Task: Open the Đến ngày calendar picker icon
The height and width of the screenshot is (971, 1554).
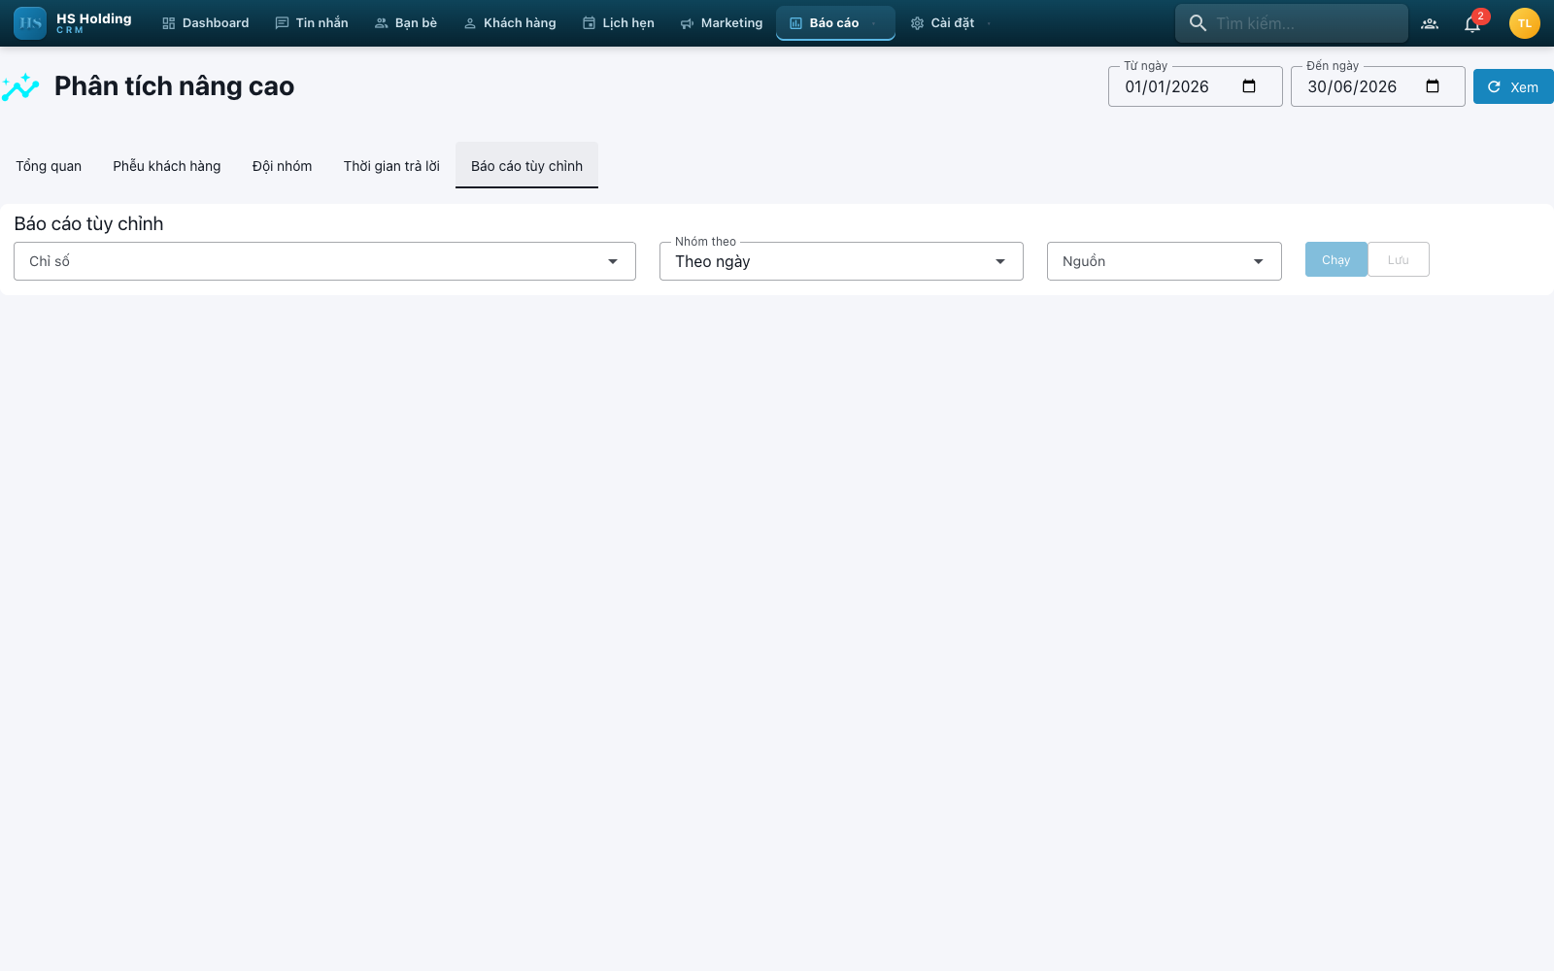Action: click(x=1433, y=86)
